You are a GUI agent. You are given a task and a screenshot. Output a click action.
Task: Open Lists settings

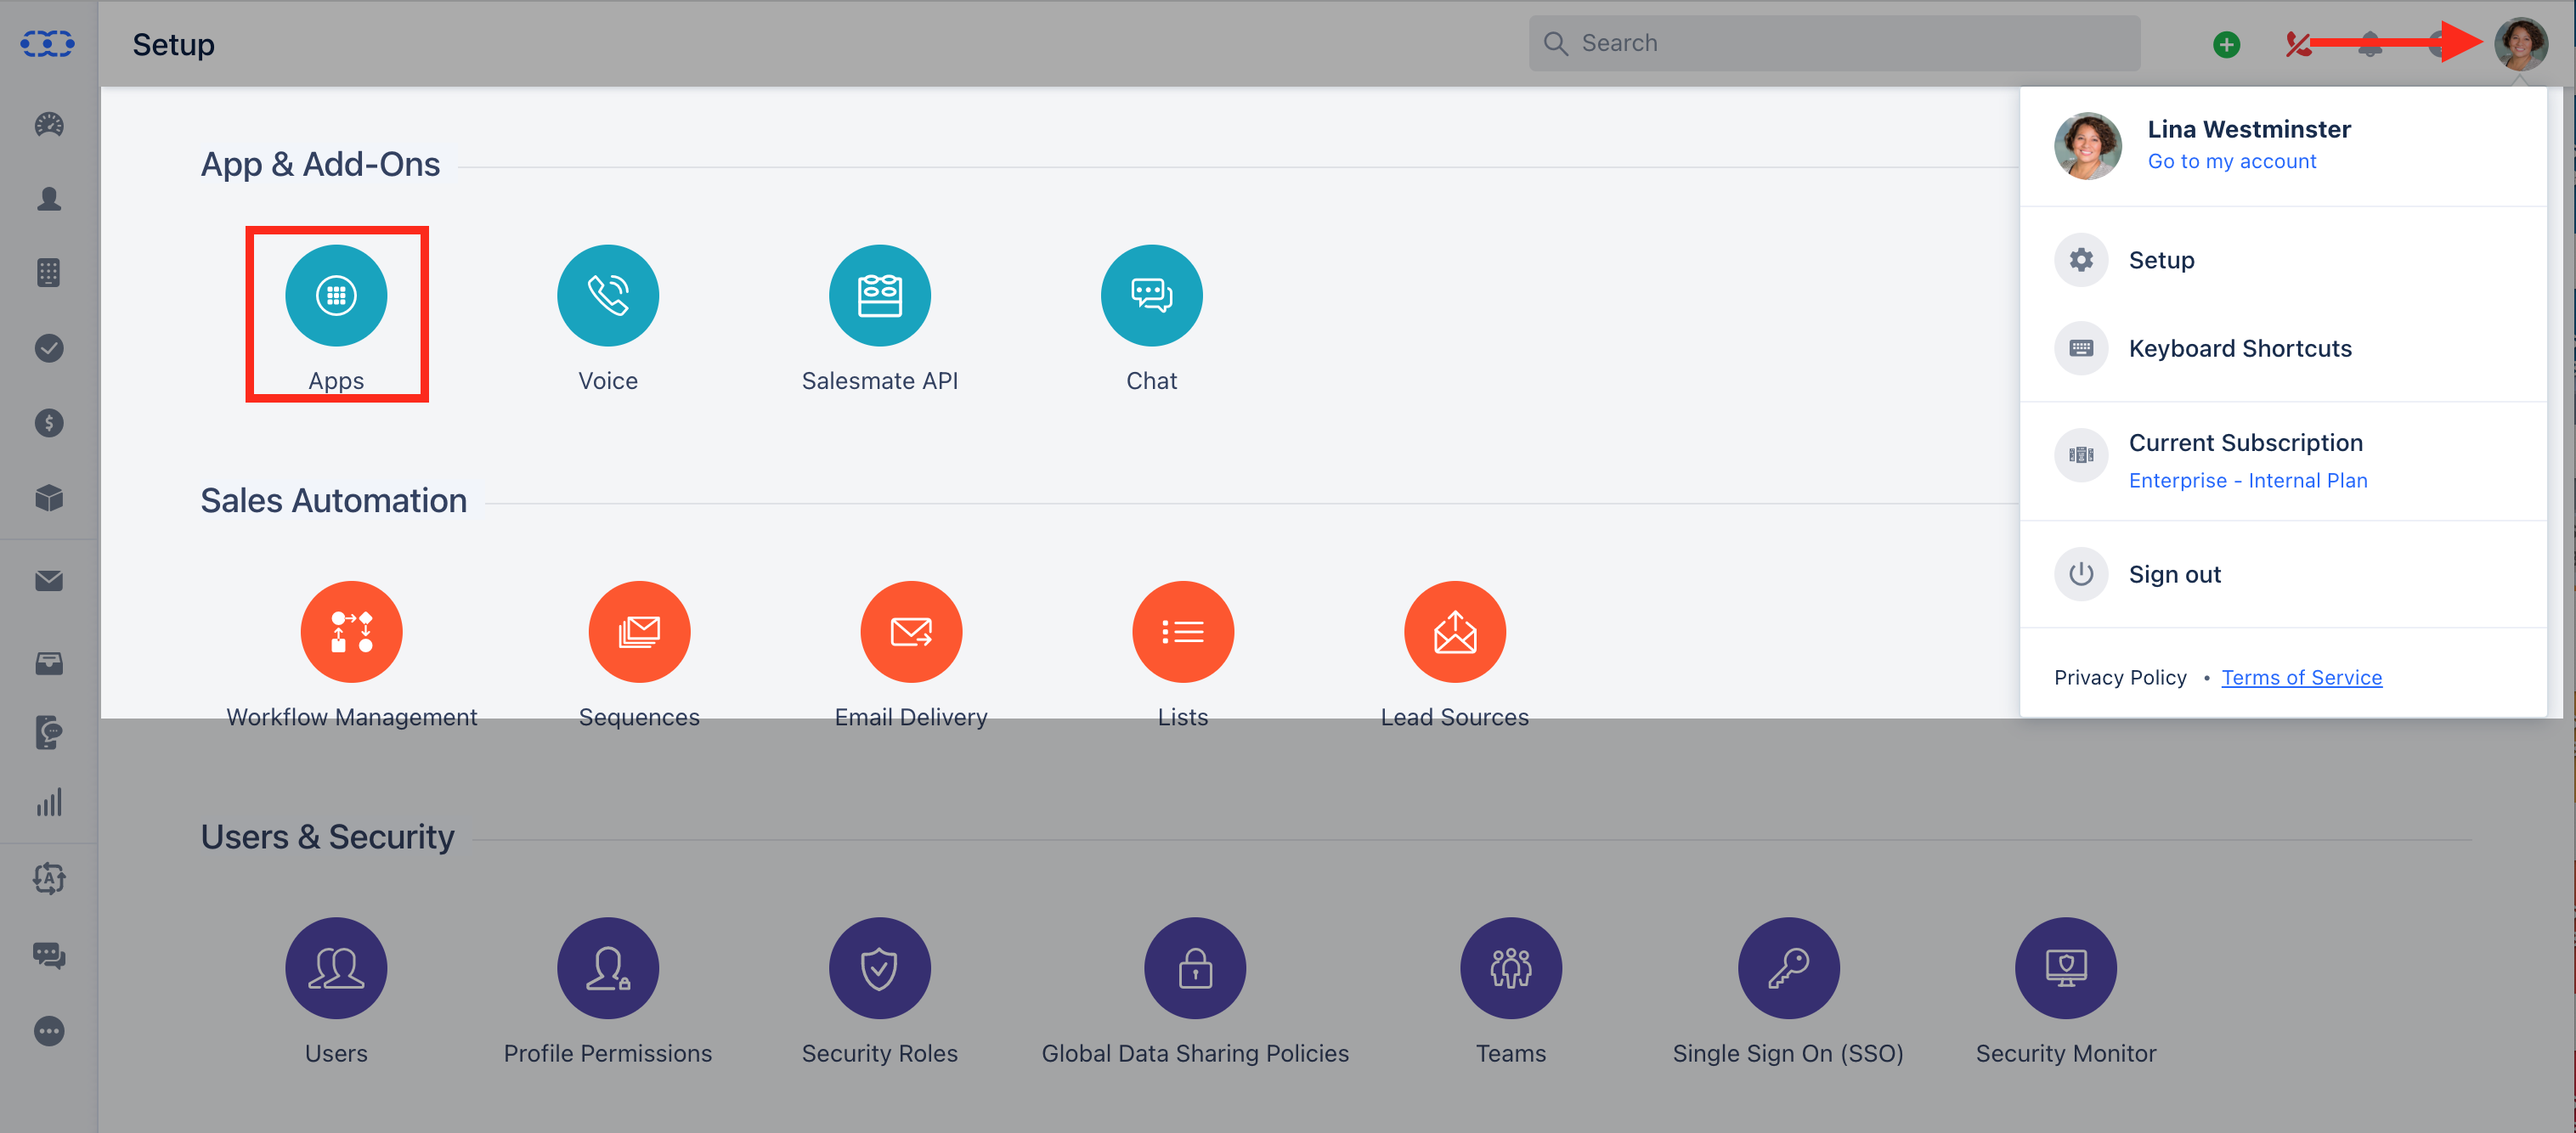1183,632
